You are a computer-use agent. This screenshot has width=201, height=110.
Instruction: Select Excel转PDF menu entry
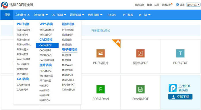click(23, 64)
